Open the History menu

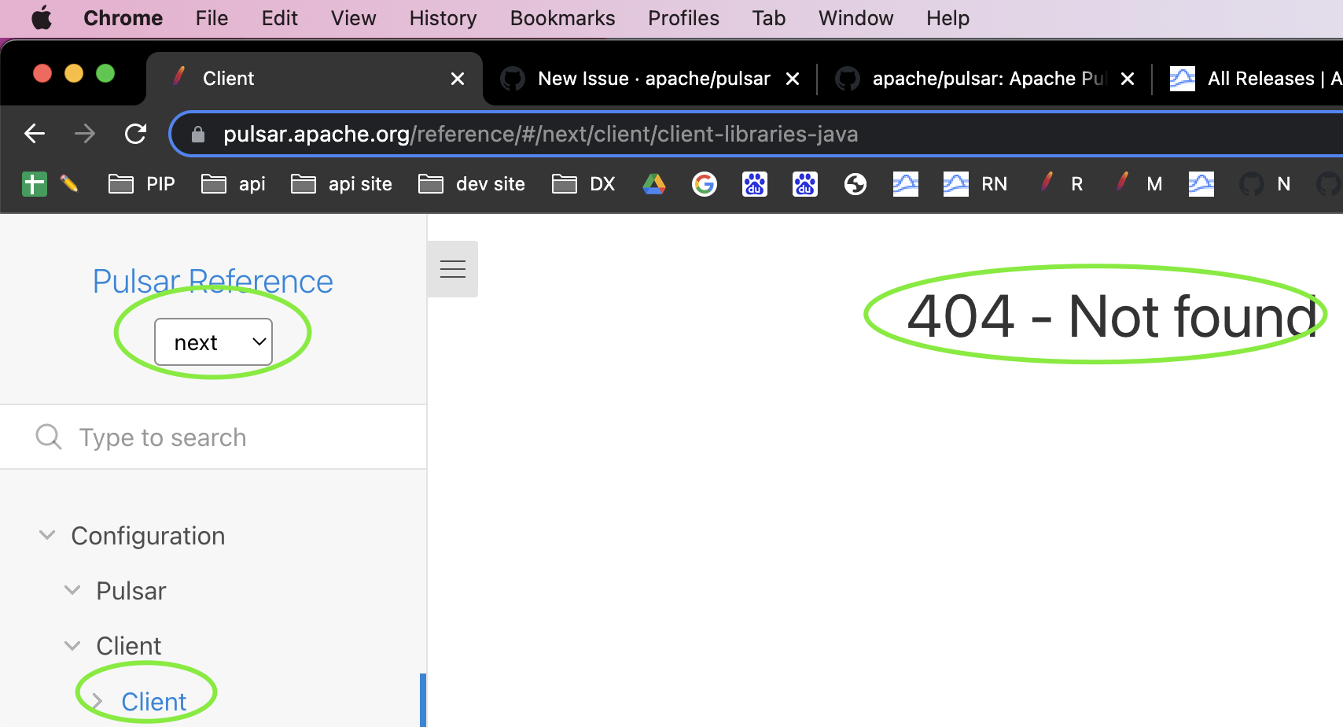443,18
